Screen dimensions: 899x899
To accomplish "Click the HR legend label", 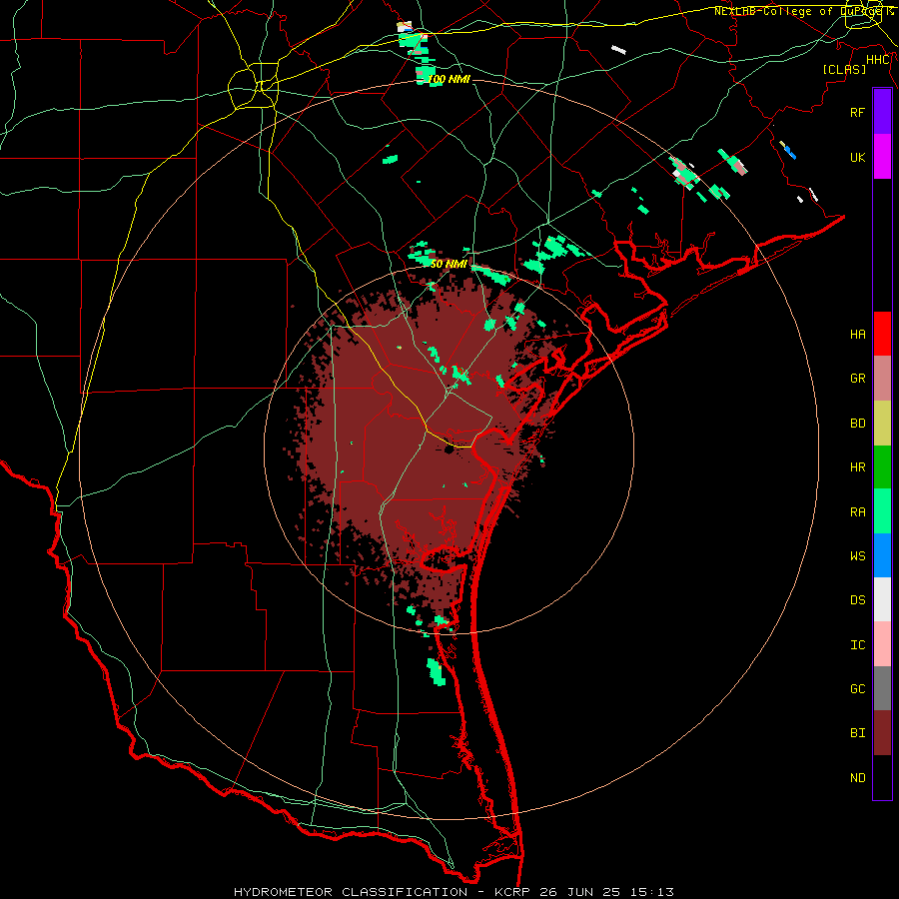I will pos(858,467).
